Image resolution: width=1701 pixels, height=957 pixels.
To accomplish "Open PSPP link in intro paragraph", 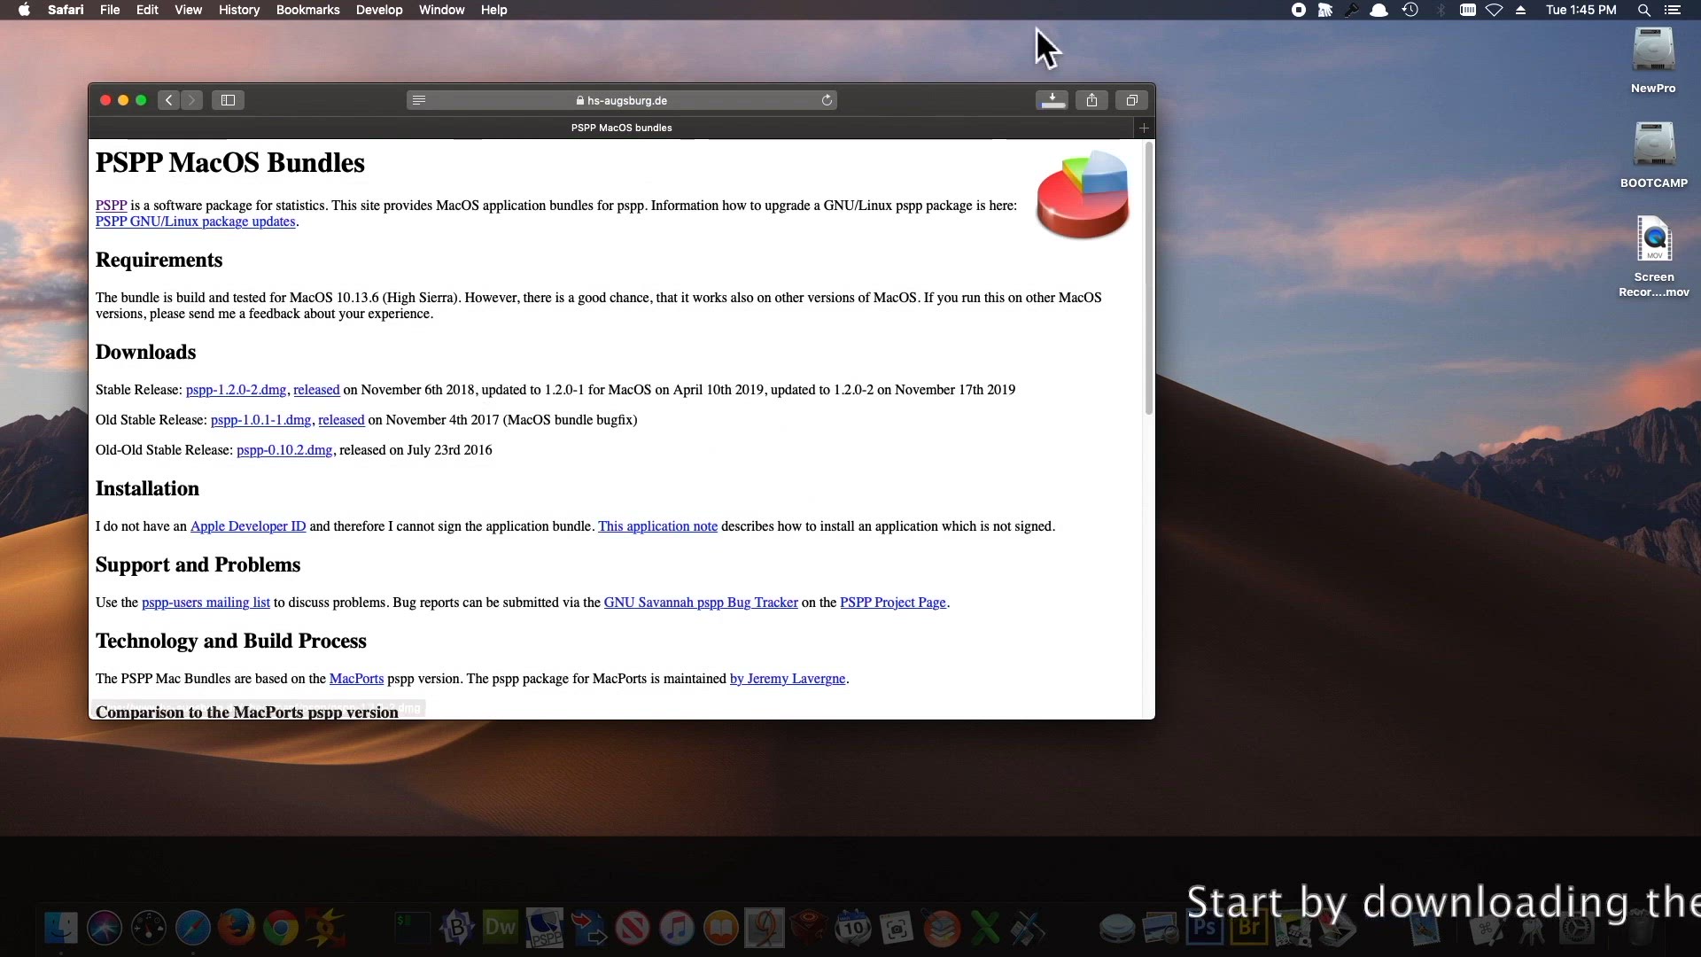I will point(111,206).
